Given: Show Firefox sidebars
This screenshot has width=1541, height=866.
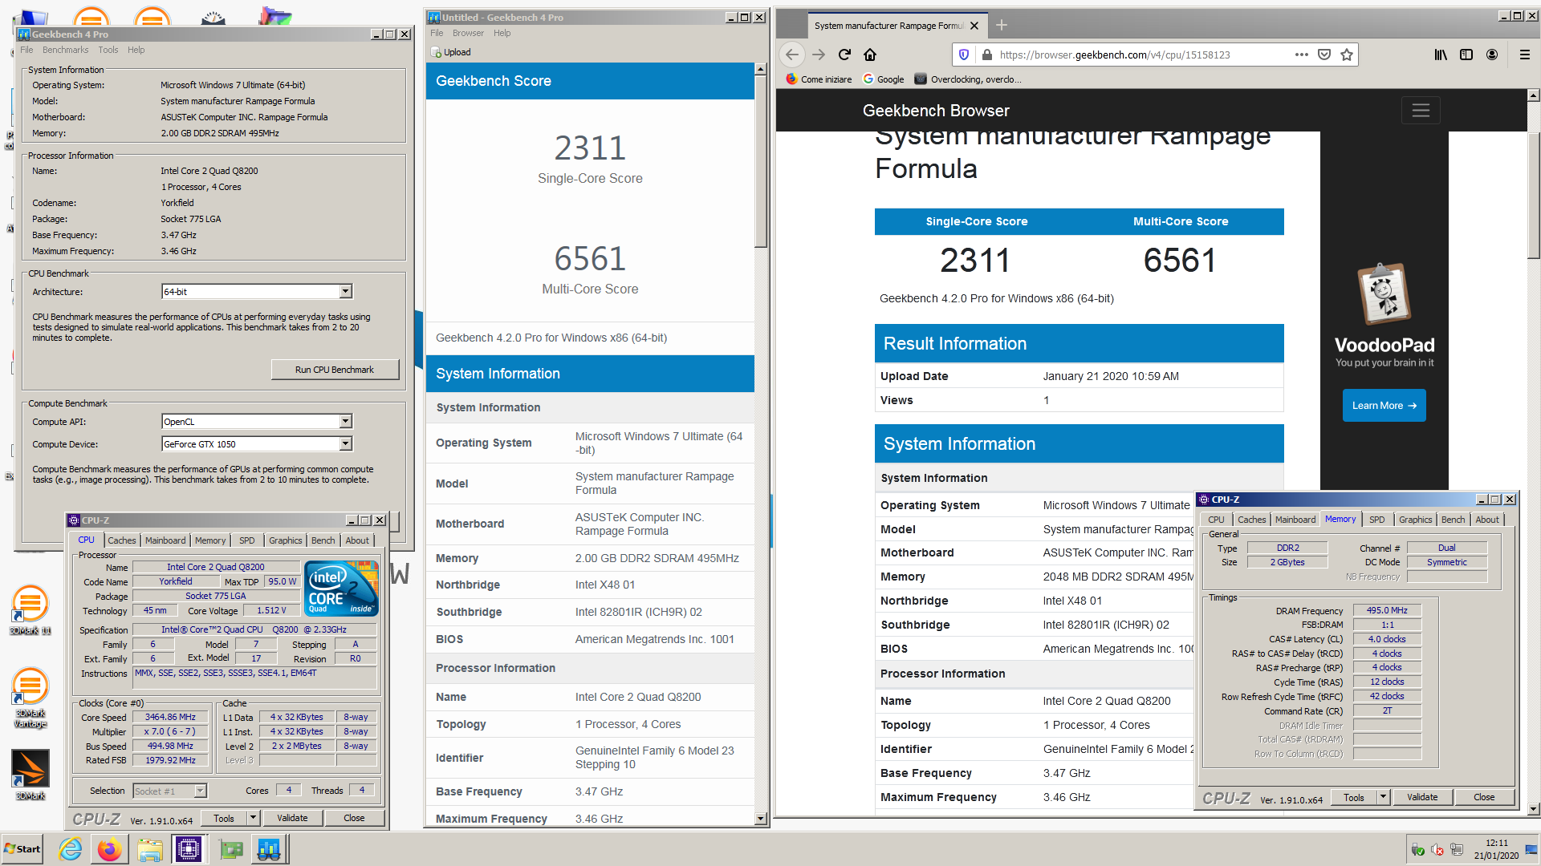Looking at the screenshot, I should (1466, 55).
